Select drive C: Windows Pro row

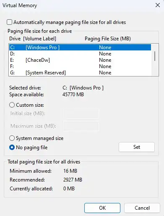pos(80,47)
